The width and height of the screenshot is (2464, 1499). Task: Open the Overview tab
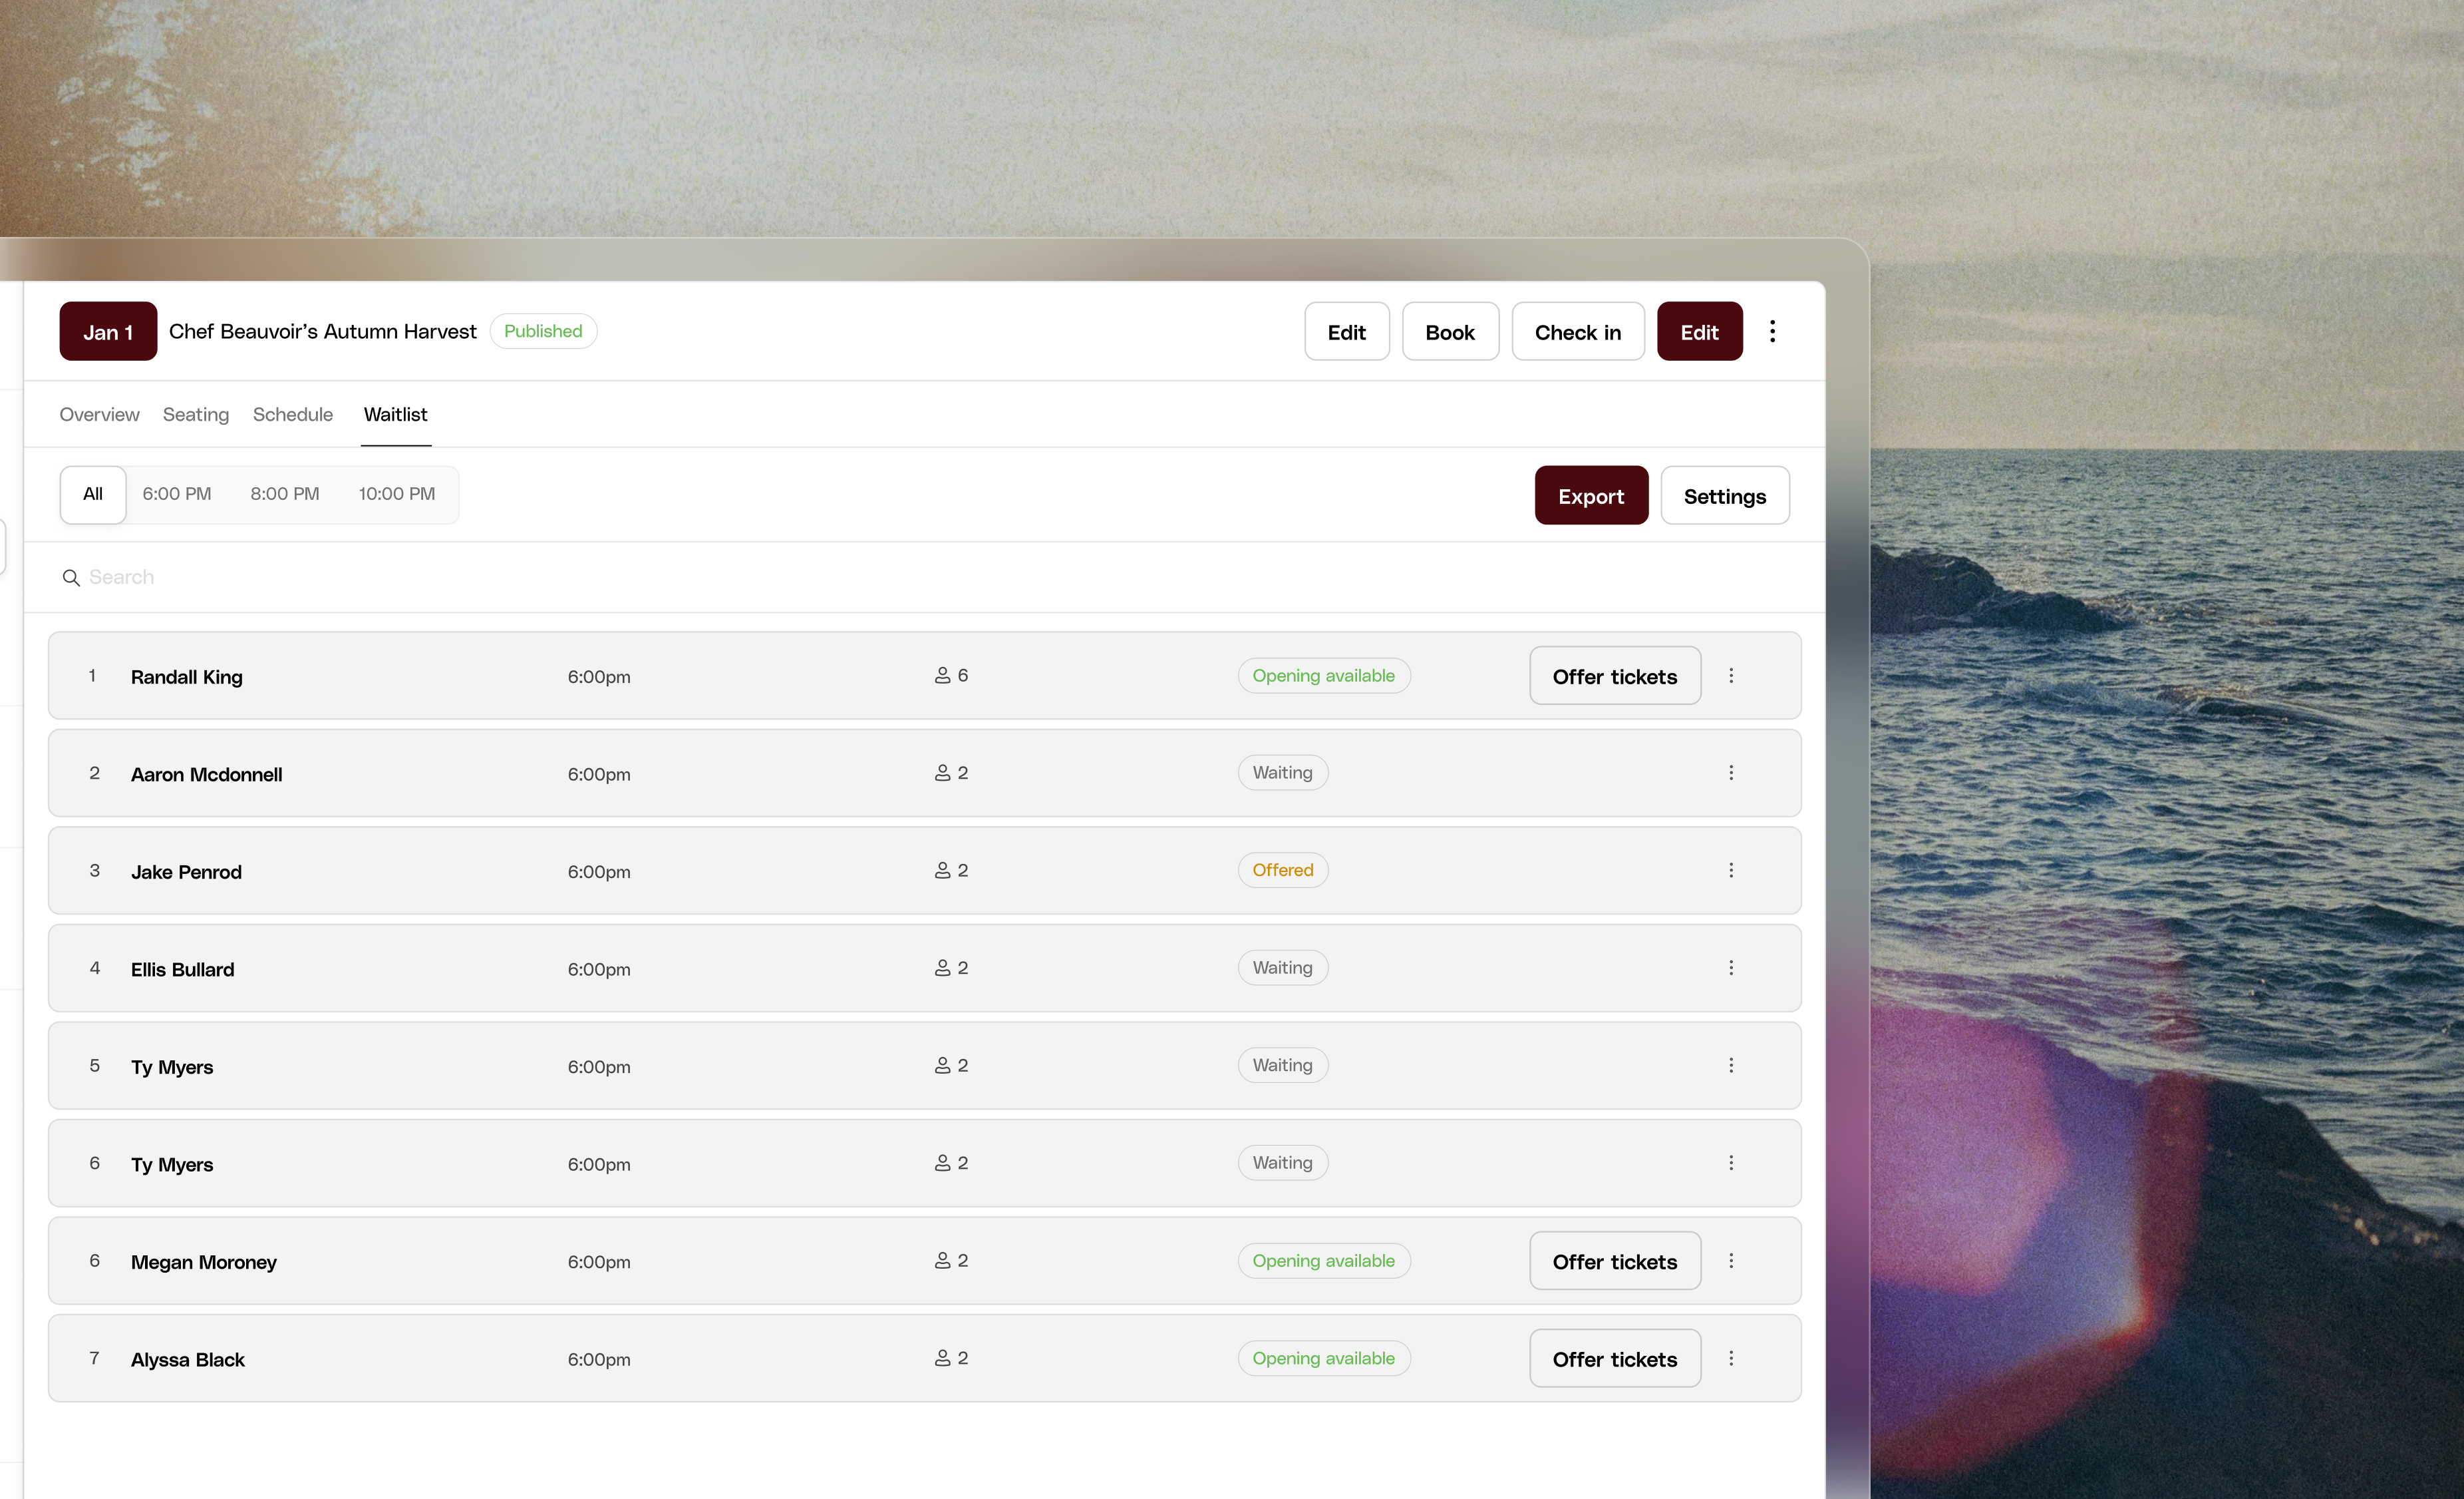(x=99, y=414)
